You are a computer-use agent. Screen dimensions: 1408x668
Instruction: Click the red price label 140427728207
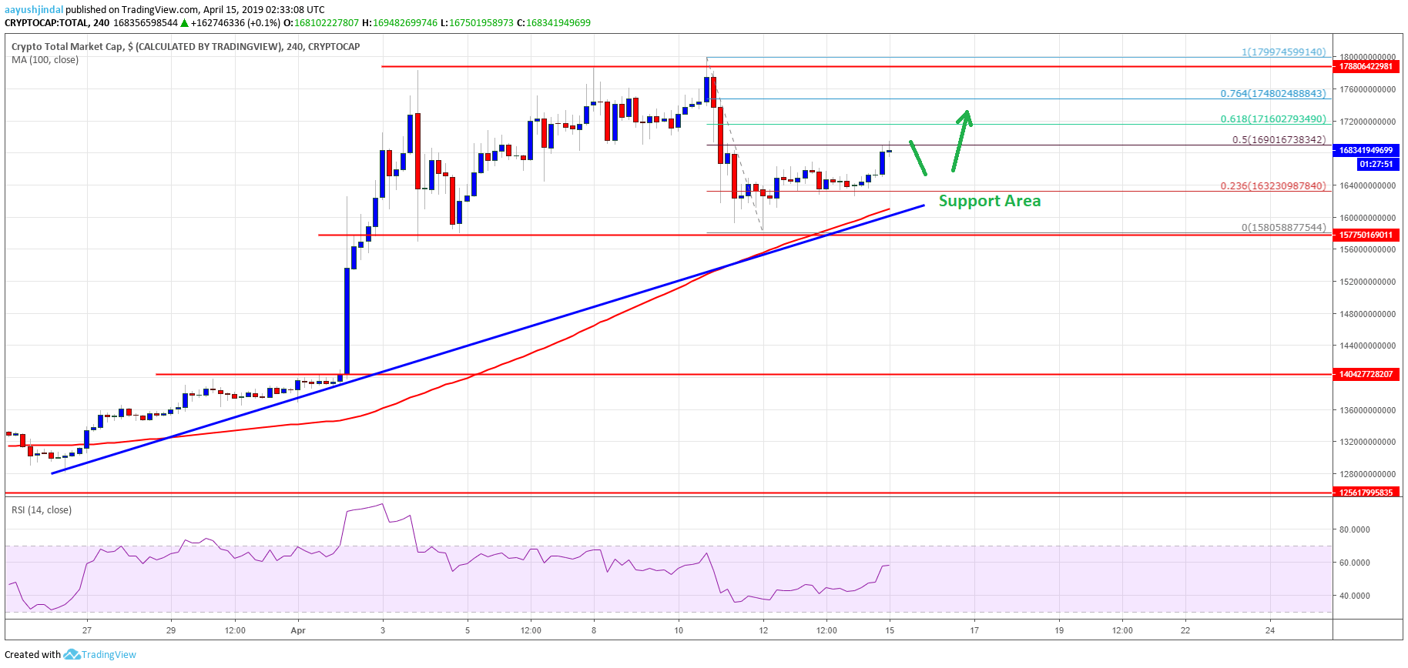1366,375
